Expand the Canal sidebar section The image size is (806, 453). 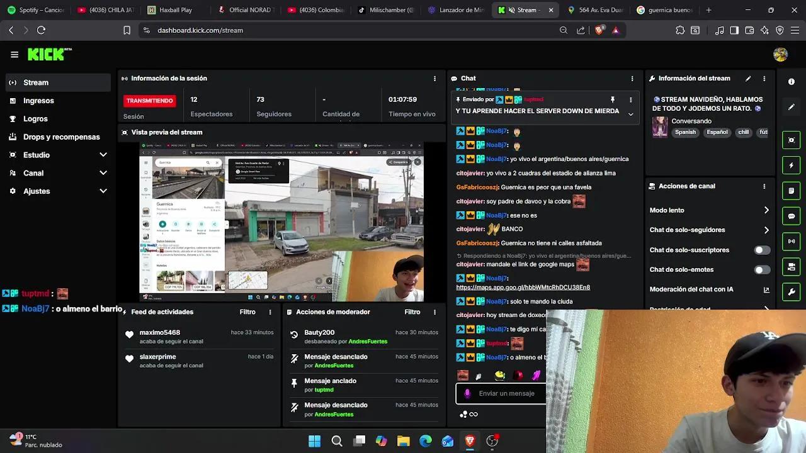(x=58, y=173)
